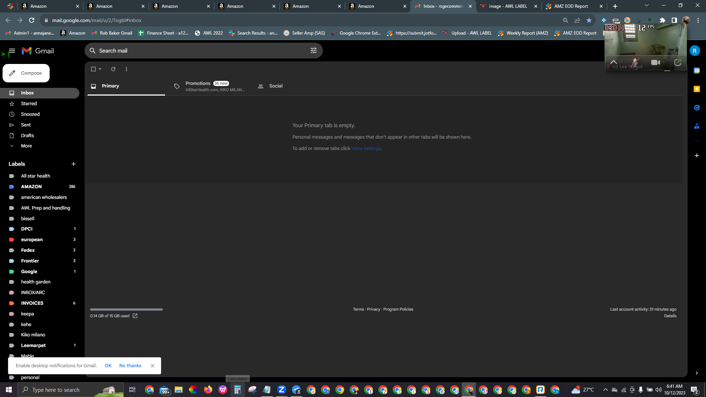Click the inbox settings link
Viewport: 706px width, 397px height.
(366, 149)
